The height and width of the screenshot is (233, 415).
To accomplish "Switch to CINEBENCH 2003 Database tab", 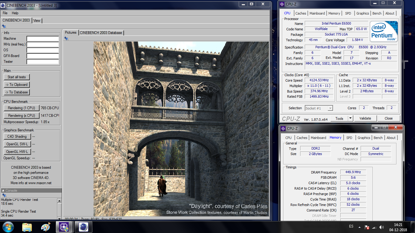I will [101, 33].
